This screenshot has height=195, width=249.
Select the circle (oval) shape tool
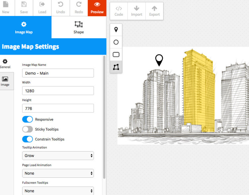point(116,42)
